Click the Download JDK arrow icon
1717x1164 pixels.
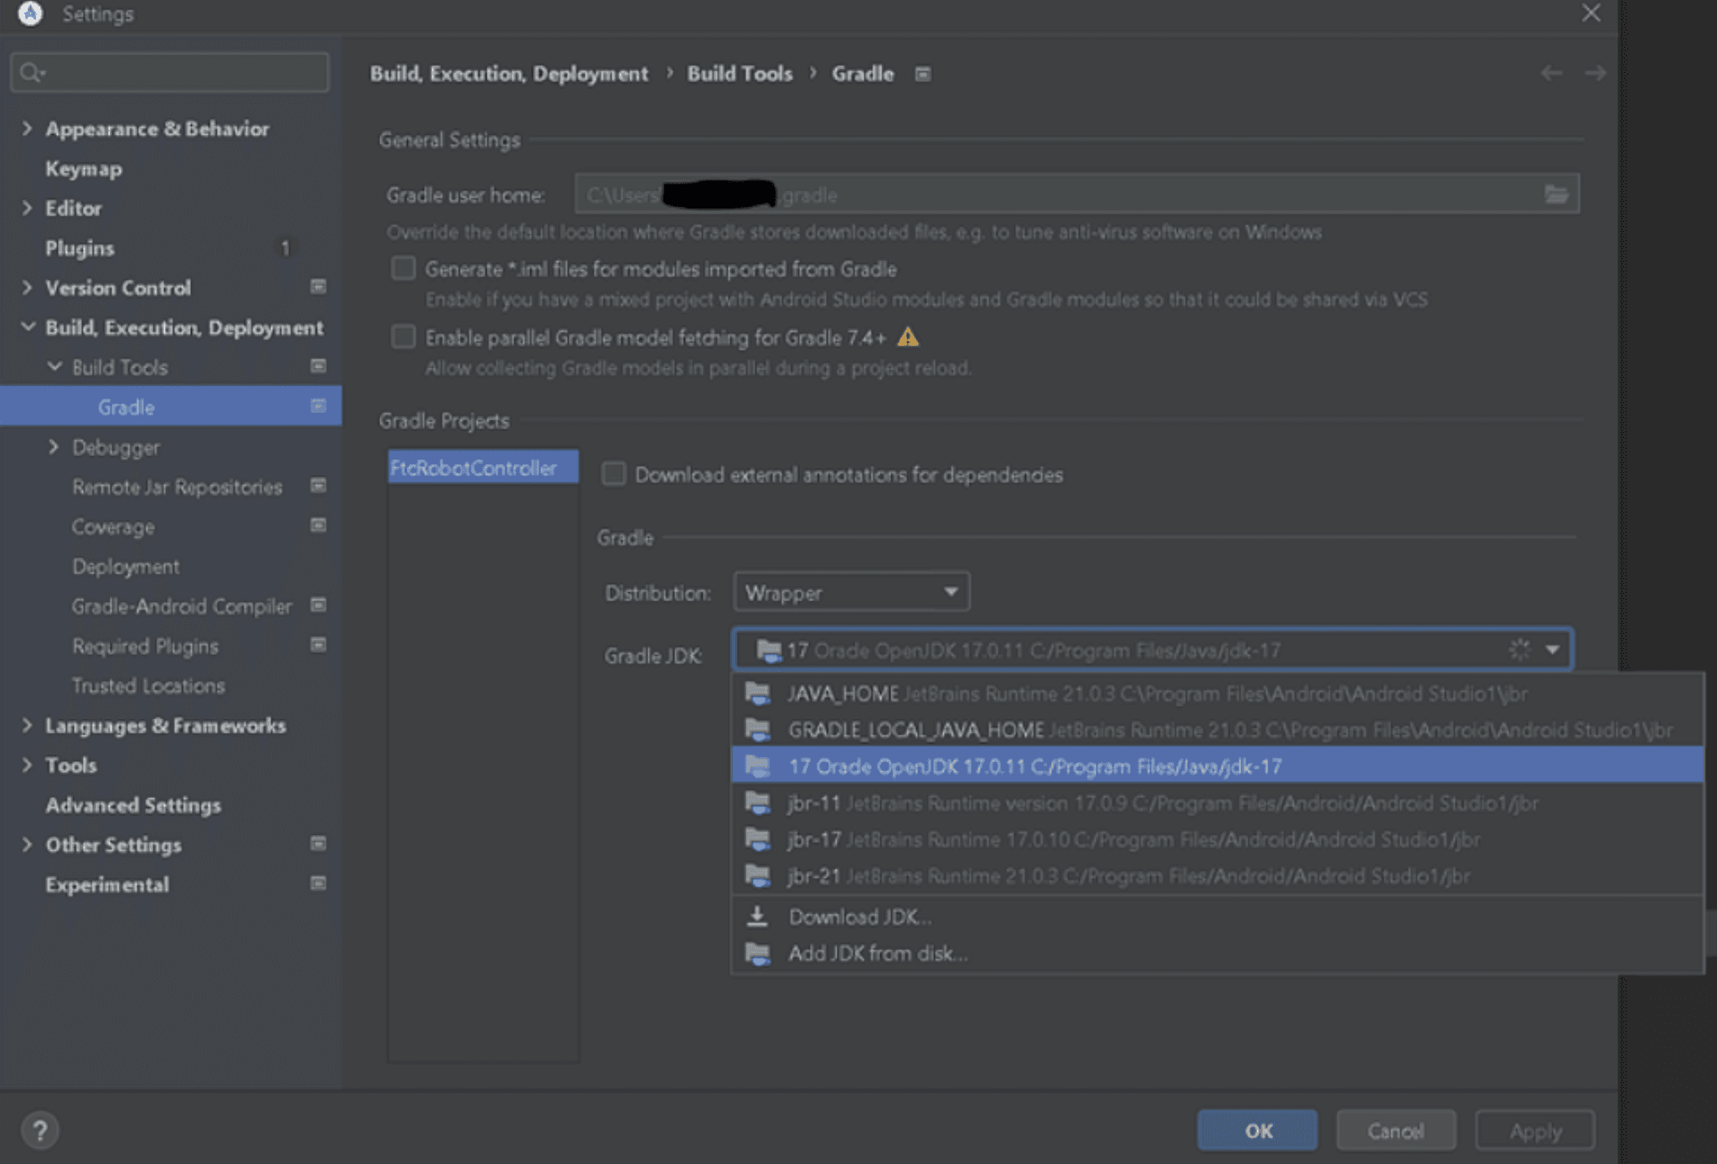click(x=757, y=916)
